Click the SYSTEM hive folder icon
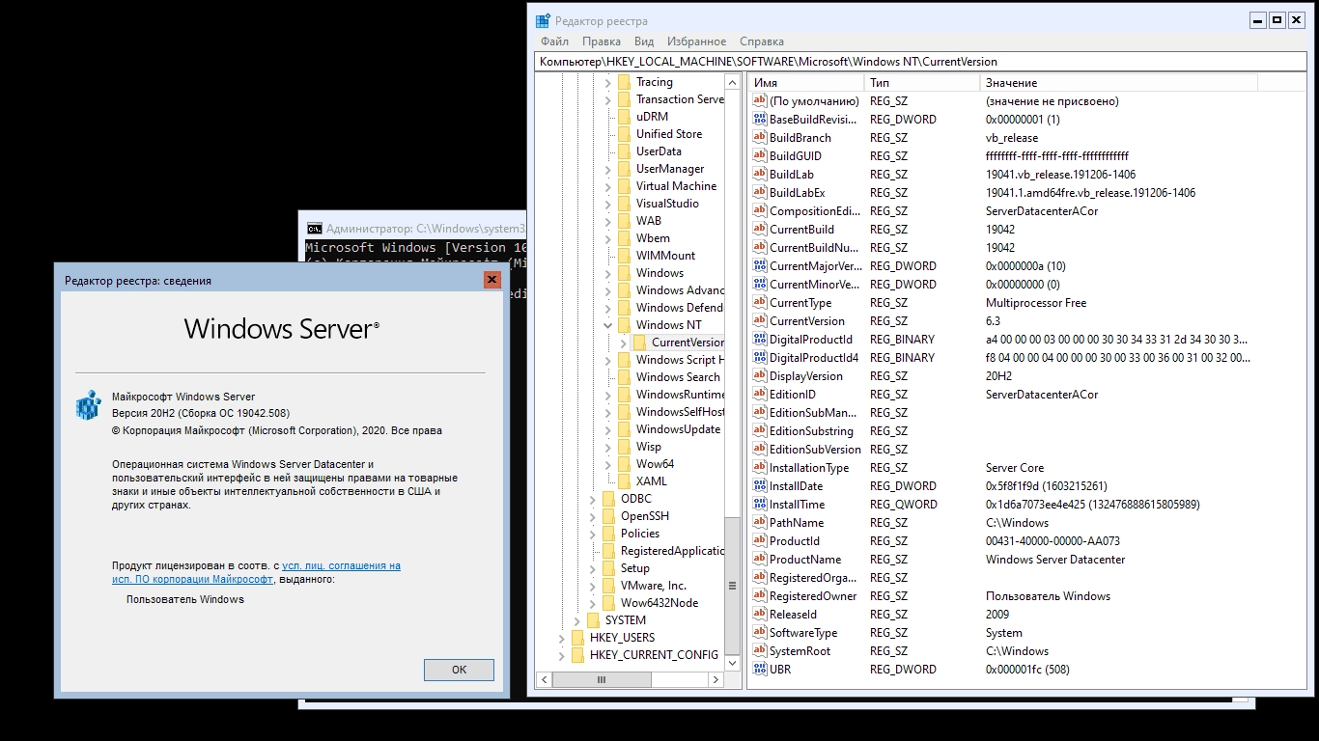 pos(593,620)
